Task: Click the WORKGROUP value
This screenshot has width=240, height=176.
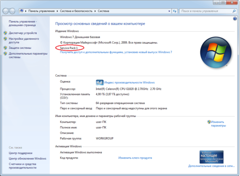Action: tap(105, 139)
